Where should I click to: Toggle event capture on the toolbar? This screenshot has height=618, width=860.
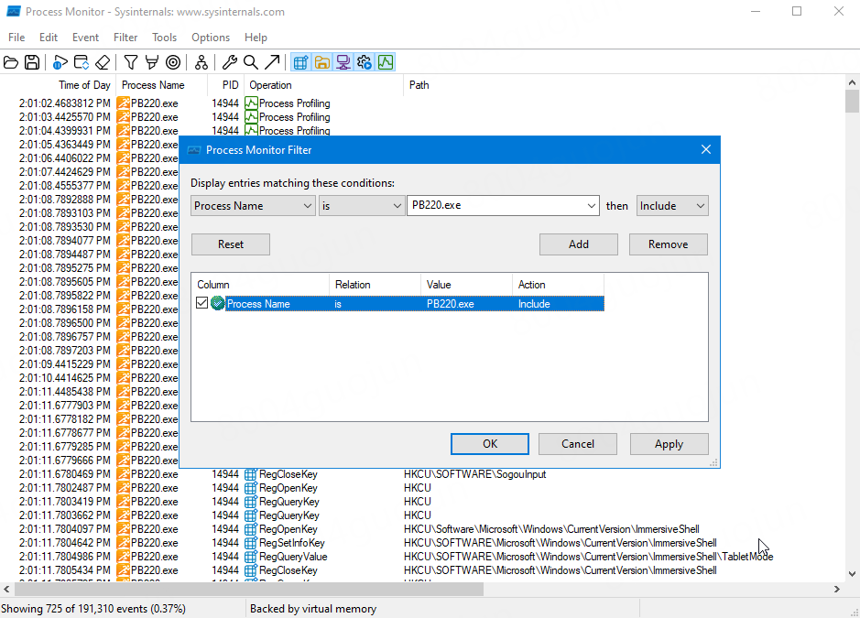coord(60,62)
